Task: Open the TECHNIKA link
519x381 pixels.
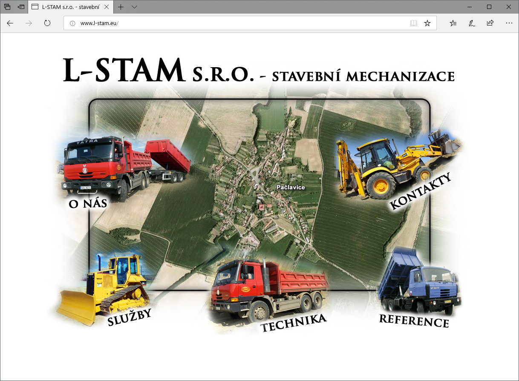Action: point(294,323)
